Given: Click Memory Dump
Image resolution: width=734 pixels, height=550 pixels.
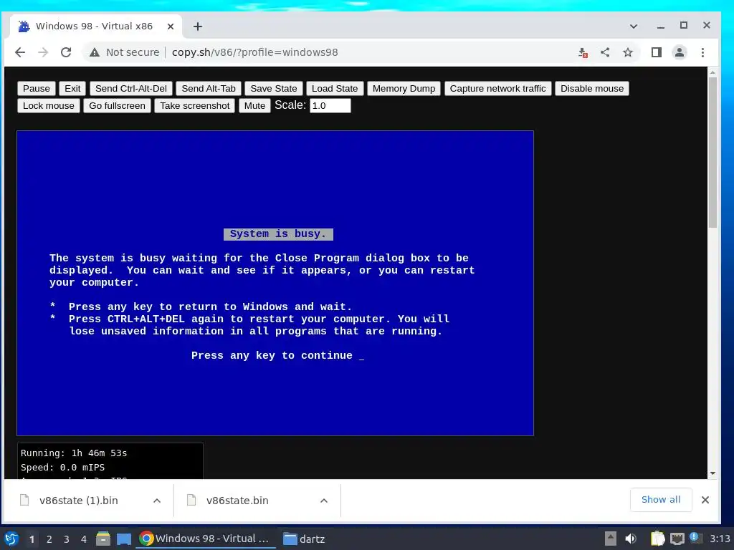Looking at the screenshot, I should pyautogui.click(x=404, y=89).
